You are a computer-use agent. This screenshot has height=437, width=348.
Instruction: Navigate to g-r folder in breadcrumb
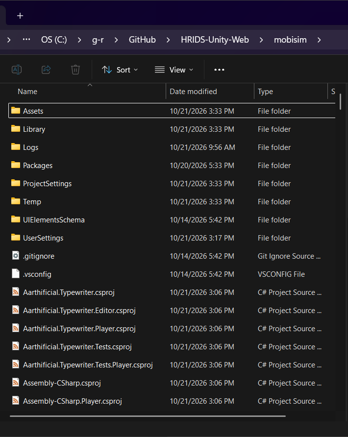(x=98, y=40)
